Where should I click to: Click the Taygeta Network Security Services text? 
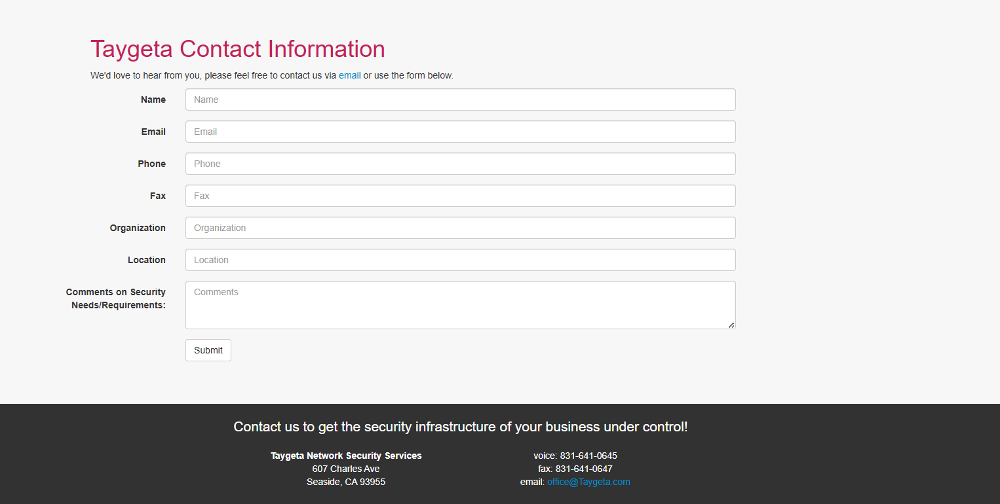pos(346,456)
